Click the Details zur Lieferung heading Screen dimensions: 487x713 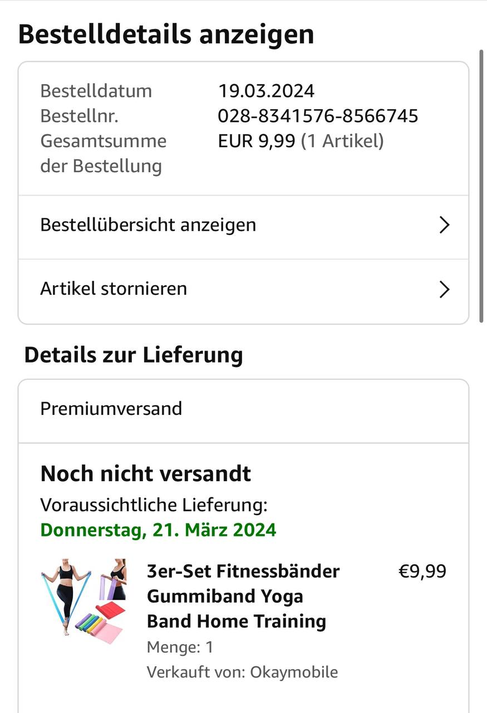click(x=134, y=355)
